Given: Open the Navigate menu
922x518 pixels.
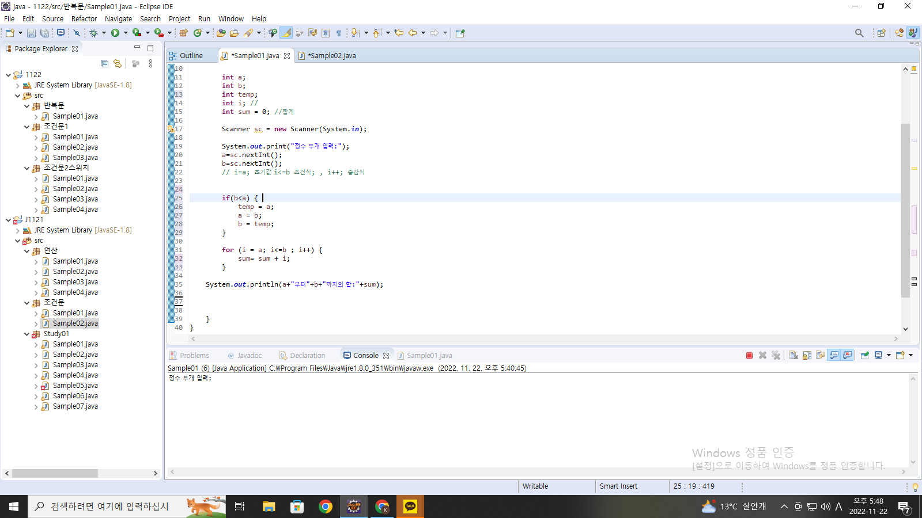Looking at the screenshot, I should coord(118,18).
